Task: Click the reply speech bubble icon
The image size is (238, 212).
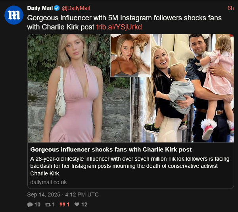Action: 30,204
